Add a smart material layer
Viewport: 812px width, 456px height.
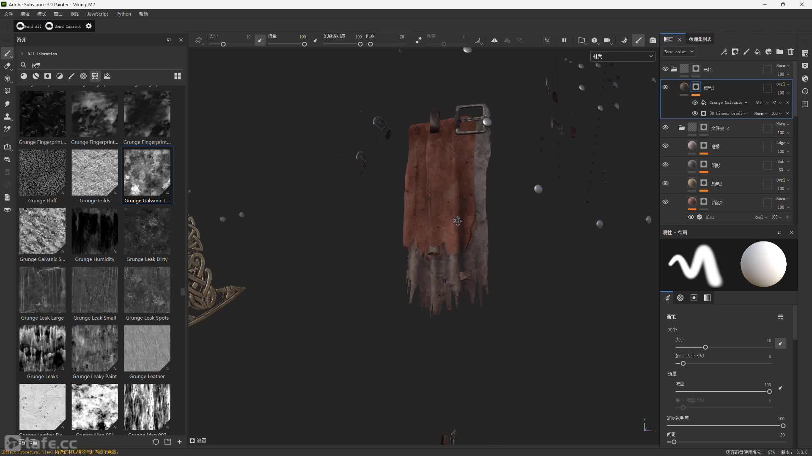tap(768, 52)
